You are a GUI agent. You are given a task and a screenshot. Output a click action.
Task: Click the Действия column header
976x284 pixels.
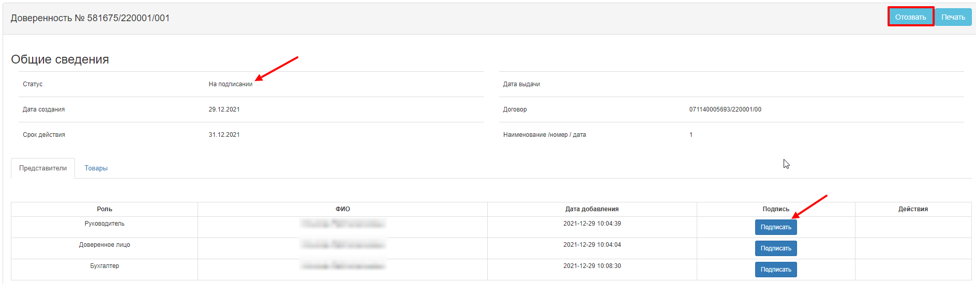[912, 209]
